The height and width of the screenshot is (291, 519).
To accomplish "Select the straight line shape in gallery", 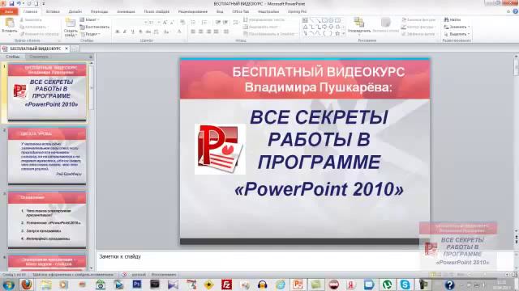I will pos(311,20).
